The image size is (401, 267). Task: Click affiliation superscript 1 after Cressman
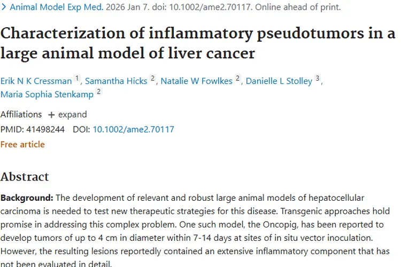click(x=77, y=78)
